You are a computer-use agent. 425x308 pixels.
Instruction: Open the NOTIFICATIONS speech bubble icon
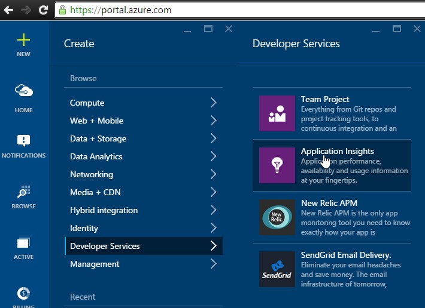click(x=23, y=141)
